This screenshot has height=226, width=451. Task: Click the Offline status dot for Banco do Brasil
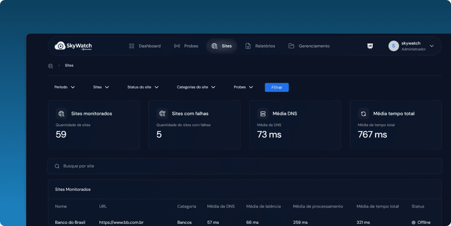point(414,222)
